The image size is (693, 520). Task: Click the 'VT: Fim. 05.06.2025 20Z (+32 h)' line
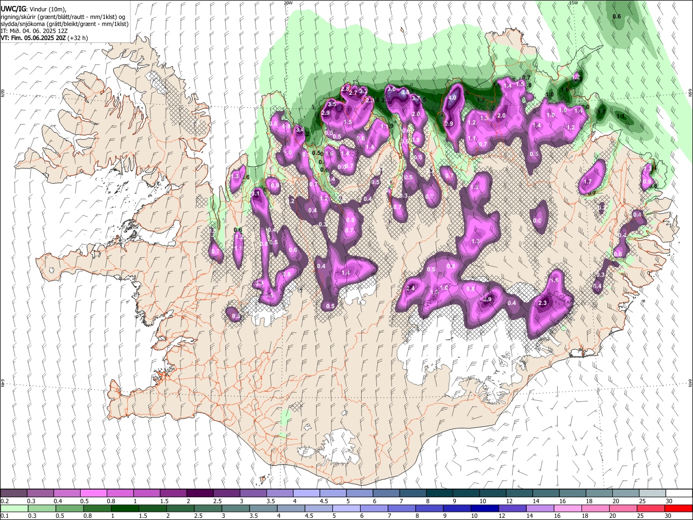point(44,38)
